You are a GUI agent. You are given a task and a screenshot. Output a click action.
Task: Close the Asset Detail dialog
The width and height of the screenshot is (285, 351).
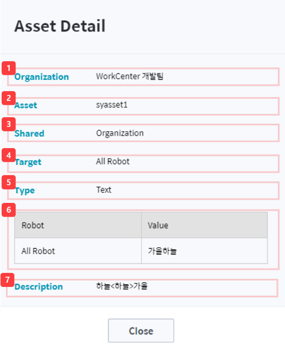[x=141, y=330]
